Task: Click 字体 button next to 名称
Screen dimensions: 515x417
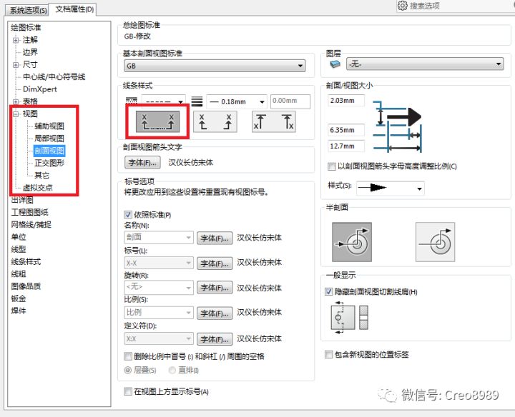Action: coord(215,238)
